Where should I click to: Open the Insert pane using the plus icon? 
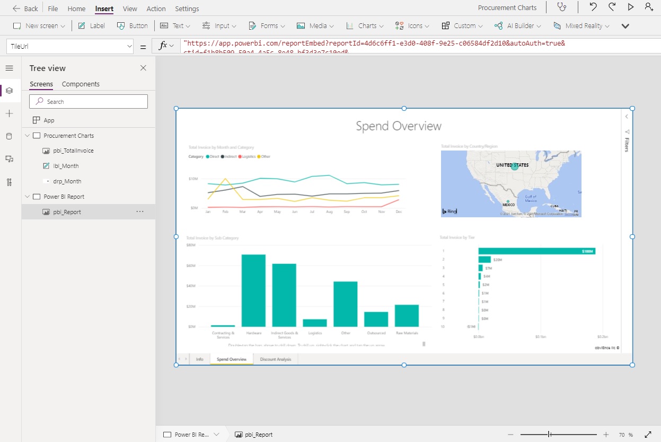(x=9, y=113)
